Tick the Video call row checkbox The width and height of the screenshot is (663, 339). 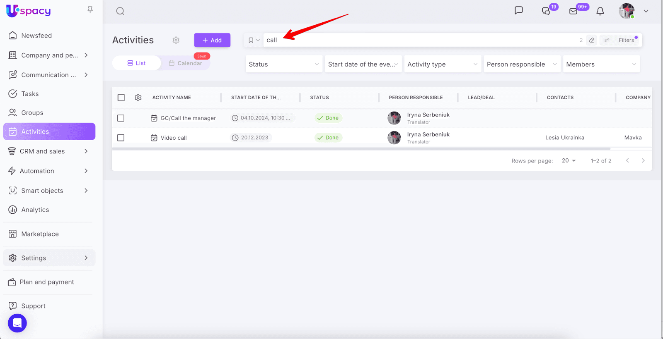[121, 138]
